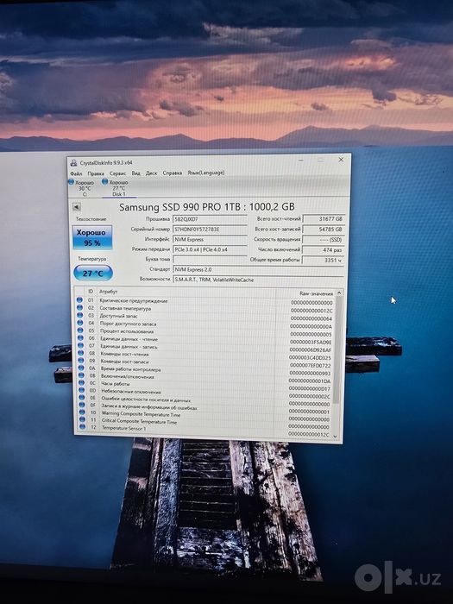Image resolution: width=453 pixels, height=604 pixels.
Task: Click the attribute list vertical scrollbar thumb
Action: [x=338, y=349]
